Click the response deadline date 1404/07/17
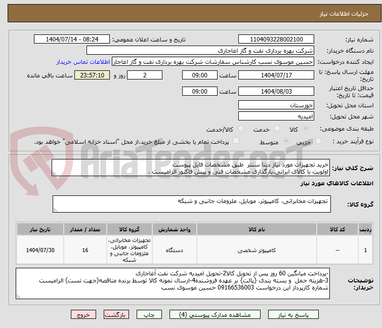 pos(276,75)
